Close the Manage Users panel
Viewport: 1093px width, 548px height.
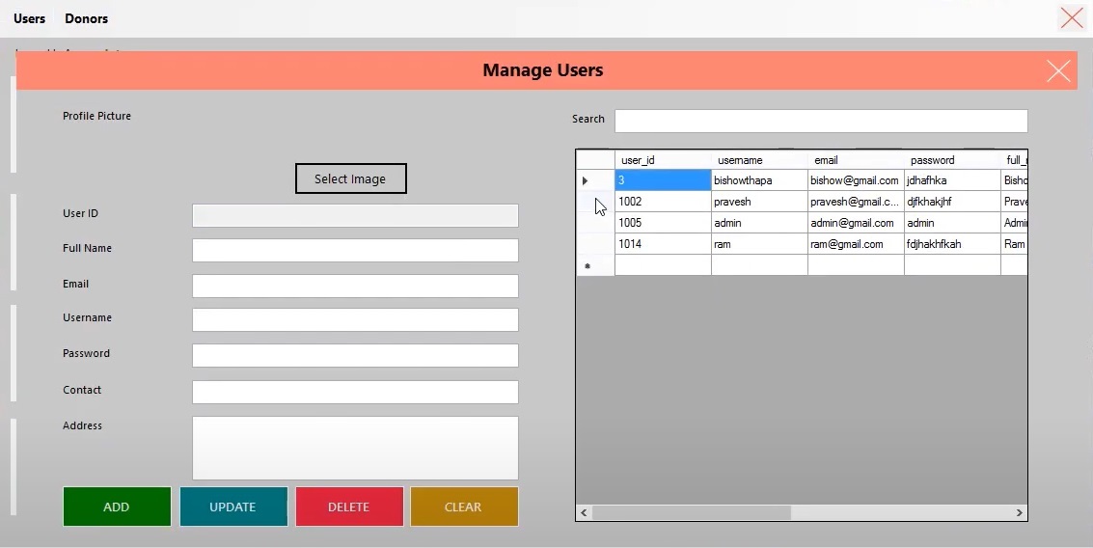tap(1058, 71)
